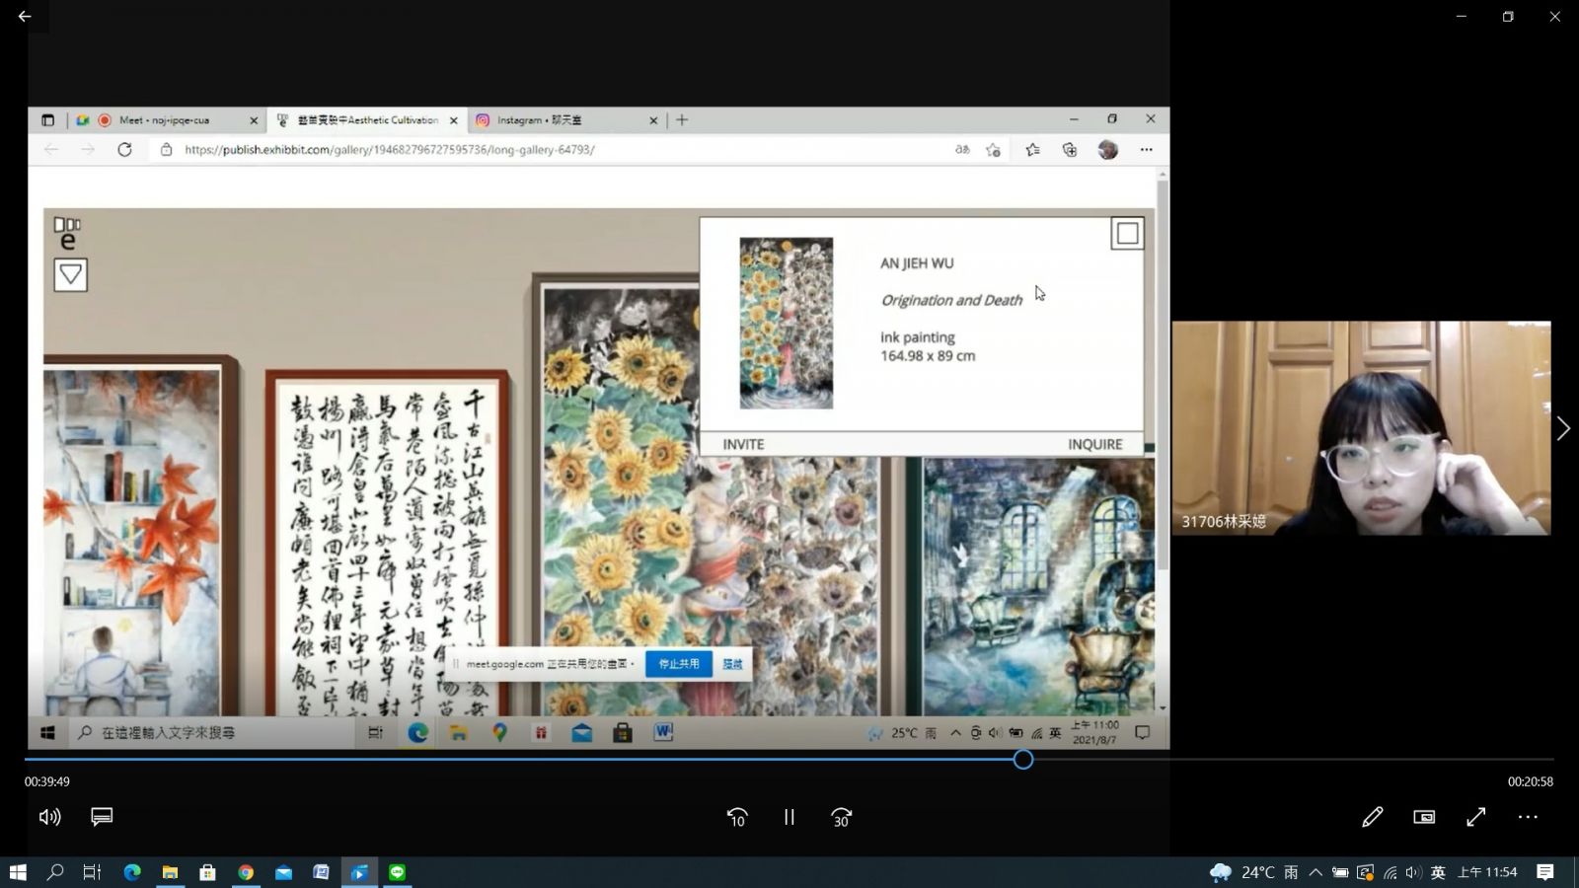Switch to the Meet noj-ipqe-cua tab
This screenshot has width=1579, height=888.
pyautogui.click(x=164, y=120)
